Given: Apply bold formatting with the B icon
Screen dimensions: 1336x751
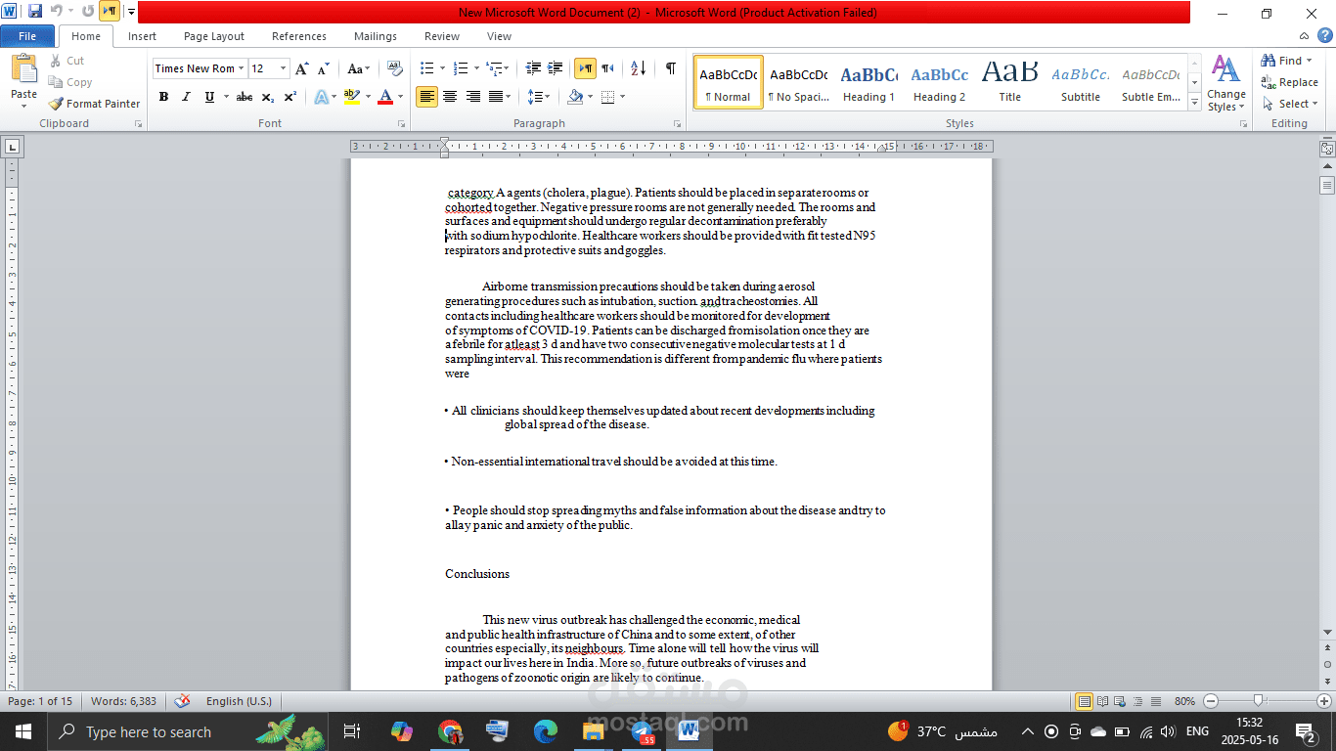Looking at the screenshot, I should (x=163, y=97).
